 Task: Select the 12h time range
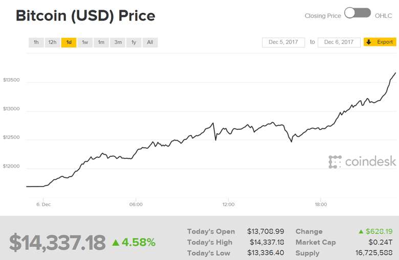52,42
